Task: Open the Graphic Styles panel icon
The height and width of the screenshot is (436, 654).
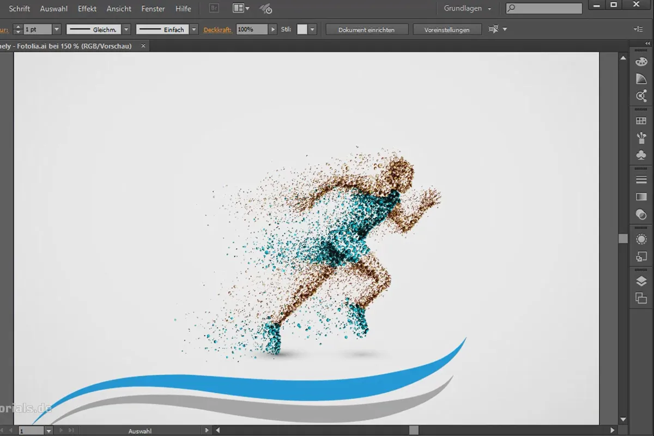Action: (641, 256)
